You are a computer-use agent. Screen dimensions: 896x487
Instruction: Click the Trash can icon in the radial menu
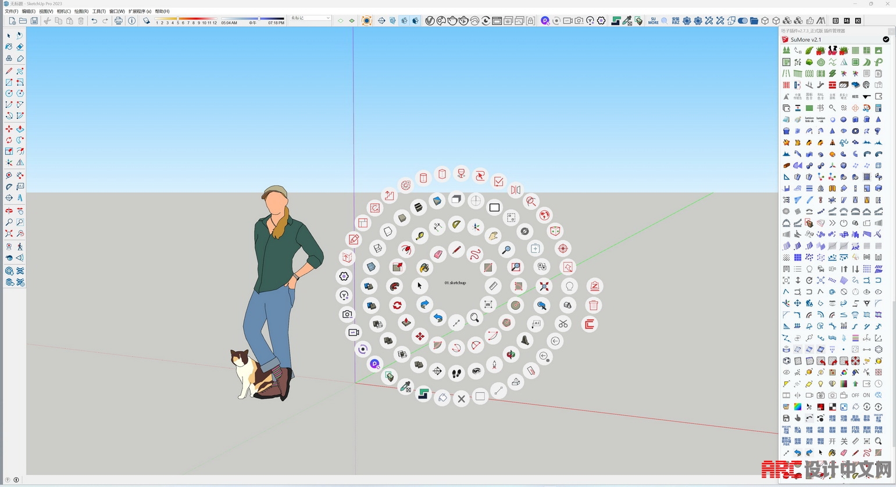tap(593, 305)
